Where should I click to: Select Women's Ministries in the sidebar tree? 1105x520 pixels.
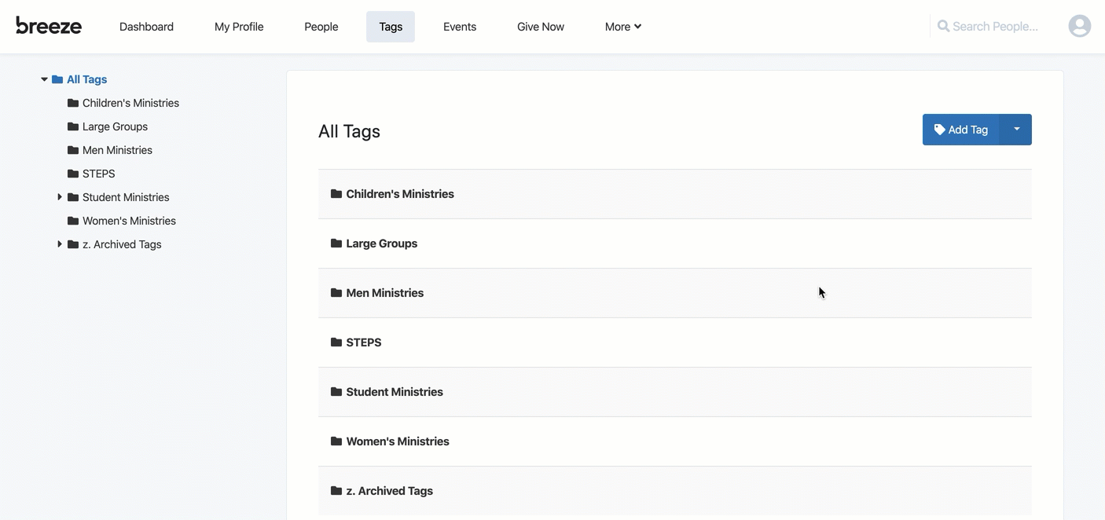click(129, 221)
